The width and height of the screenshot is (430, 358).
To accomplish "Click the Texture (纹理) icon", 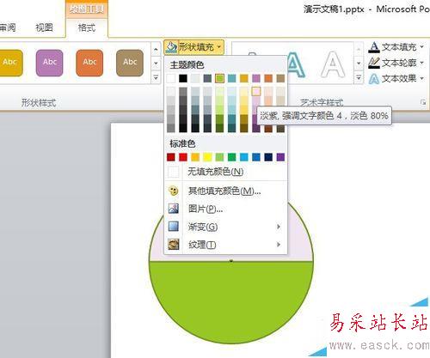I will point(174,245).
